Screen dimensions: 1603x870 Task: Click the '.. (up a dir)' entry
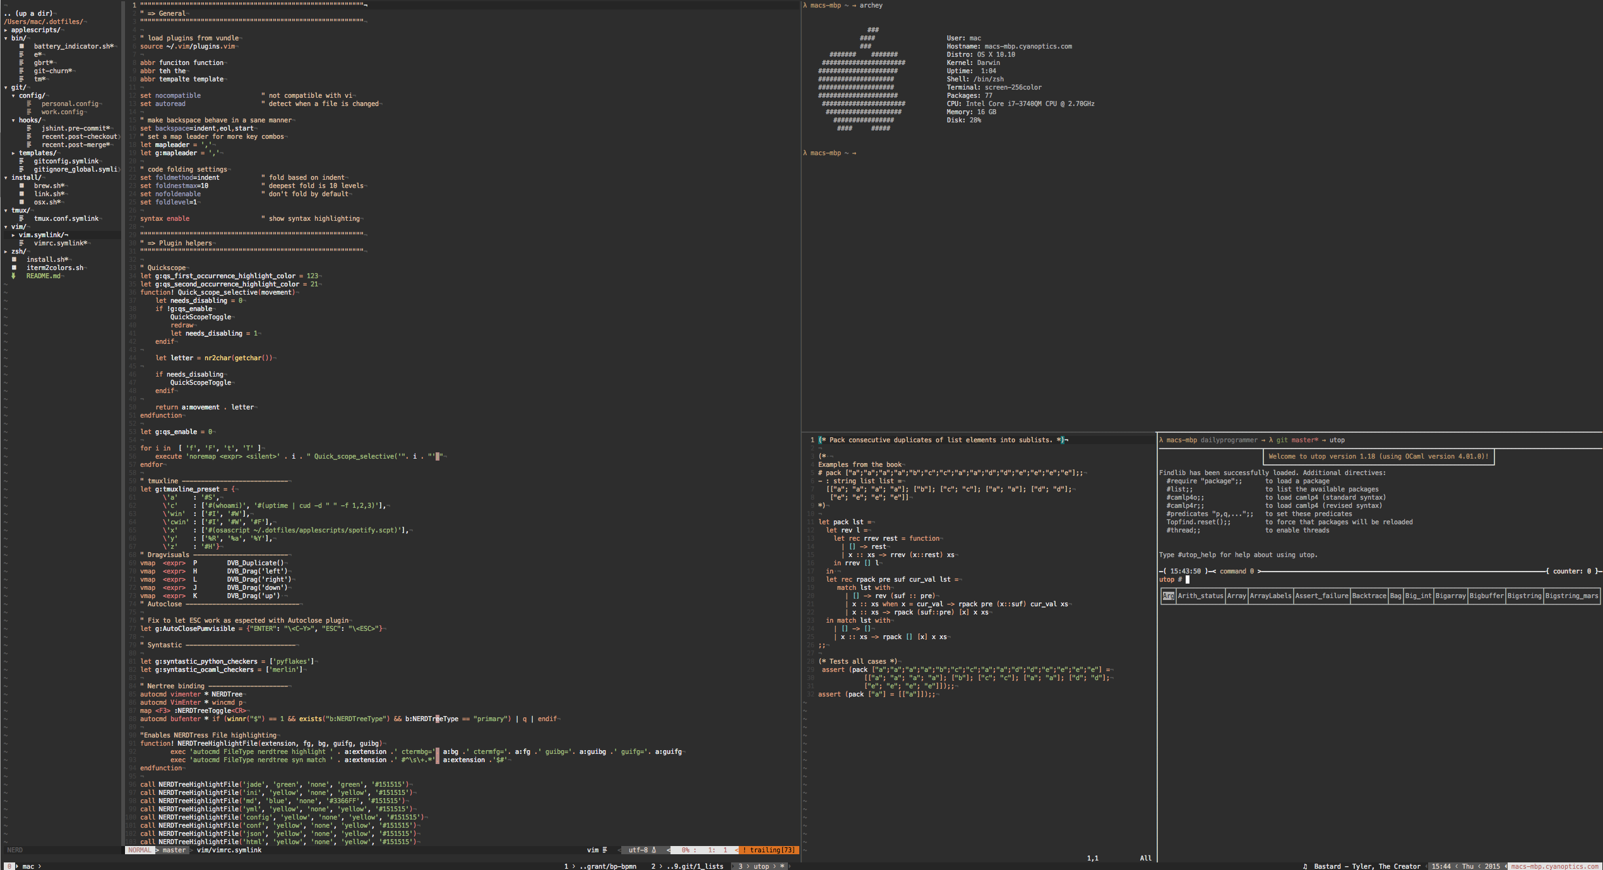point(28,13)
